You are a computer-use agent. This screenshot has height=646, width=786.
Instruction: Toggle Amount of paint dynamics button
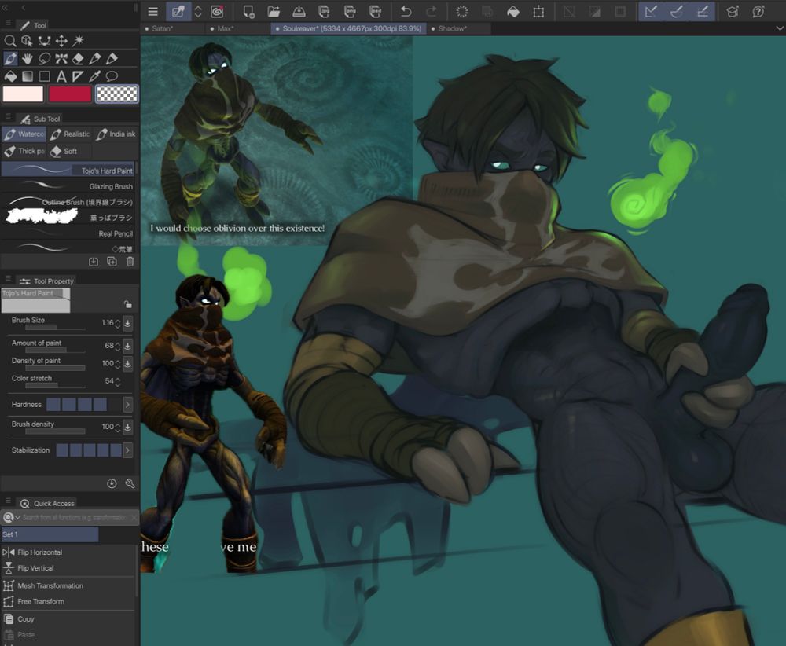point(128,346)
